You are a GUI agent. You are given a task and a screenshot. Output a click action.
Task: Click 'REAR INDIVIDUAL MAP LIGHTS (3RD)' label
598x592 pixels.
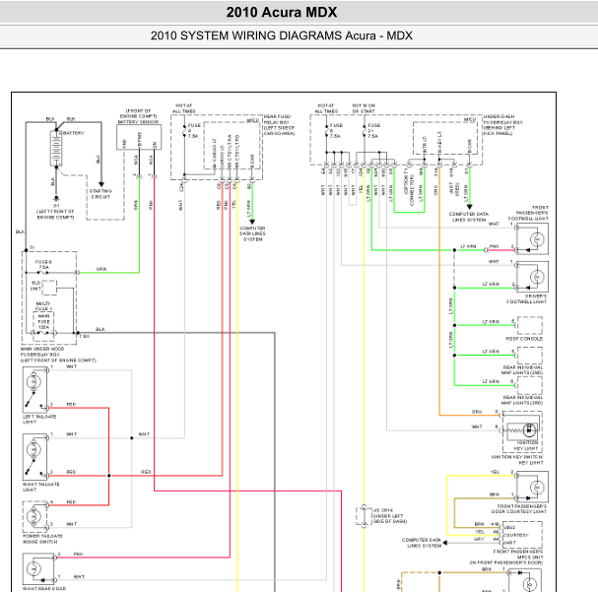click(522, 400)
